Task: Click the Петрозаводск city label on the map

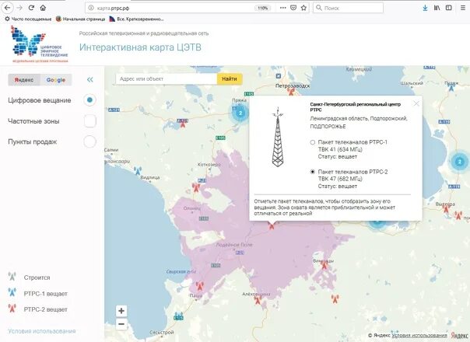Action: [293, 85]
